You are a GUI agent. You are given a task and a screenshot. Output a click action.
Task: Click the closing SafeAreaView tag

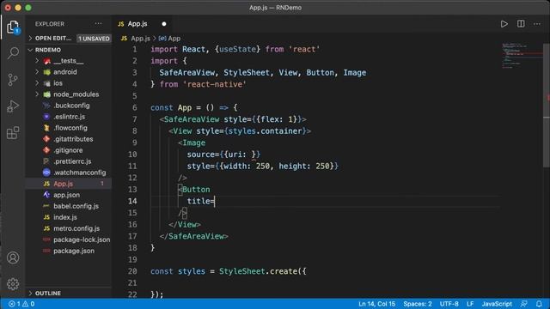194,236
